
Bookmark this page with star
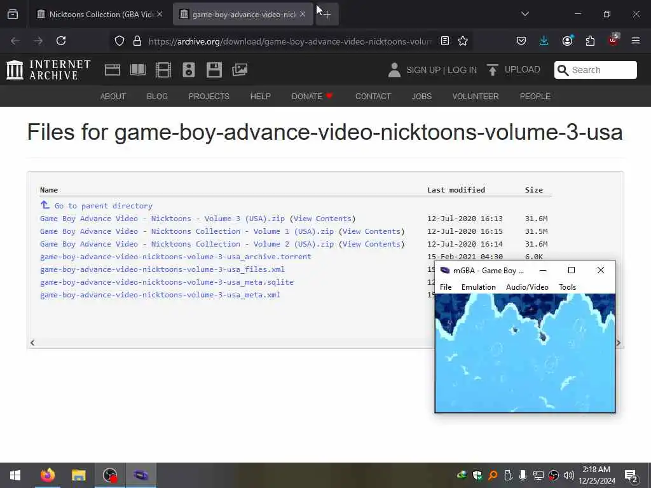click(x=463, y=41)
